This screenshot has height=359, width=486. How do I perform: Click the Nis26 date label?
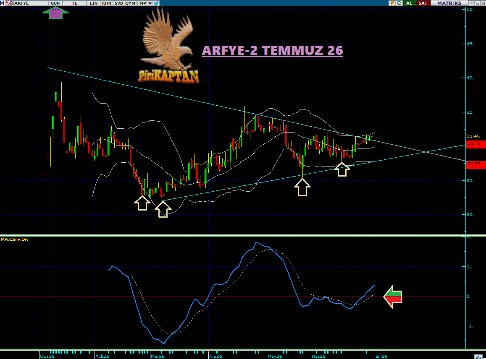pos(215,356)
